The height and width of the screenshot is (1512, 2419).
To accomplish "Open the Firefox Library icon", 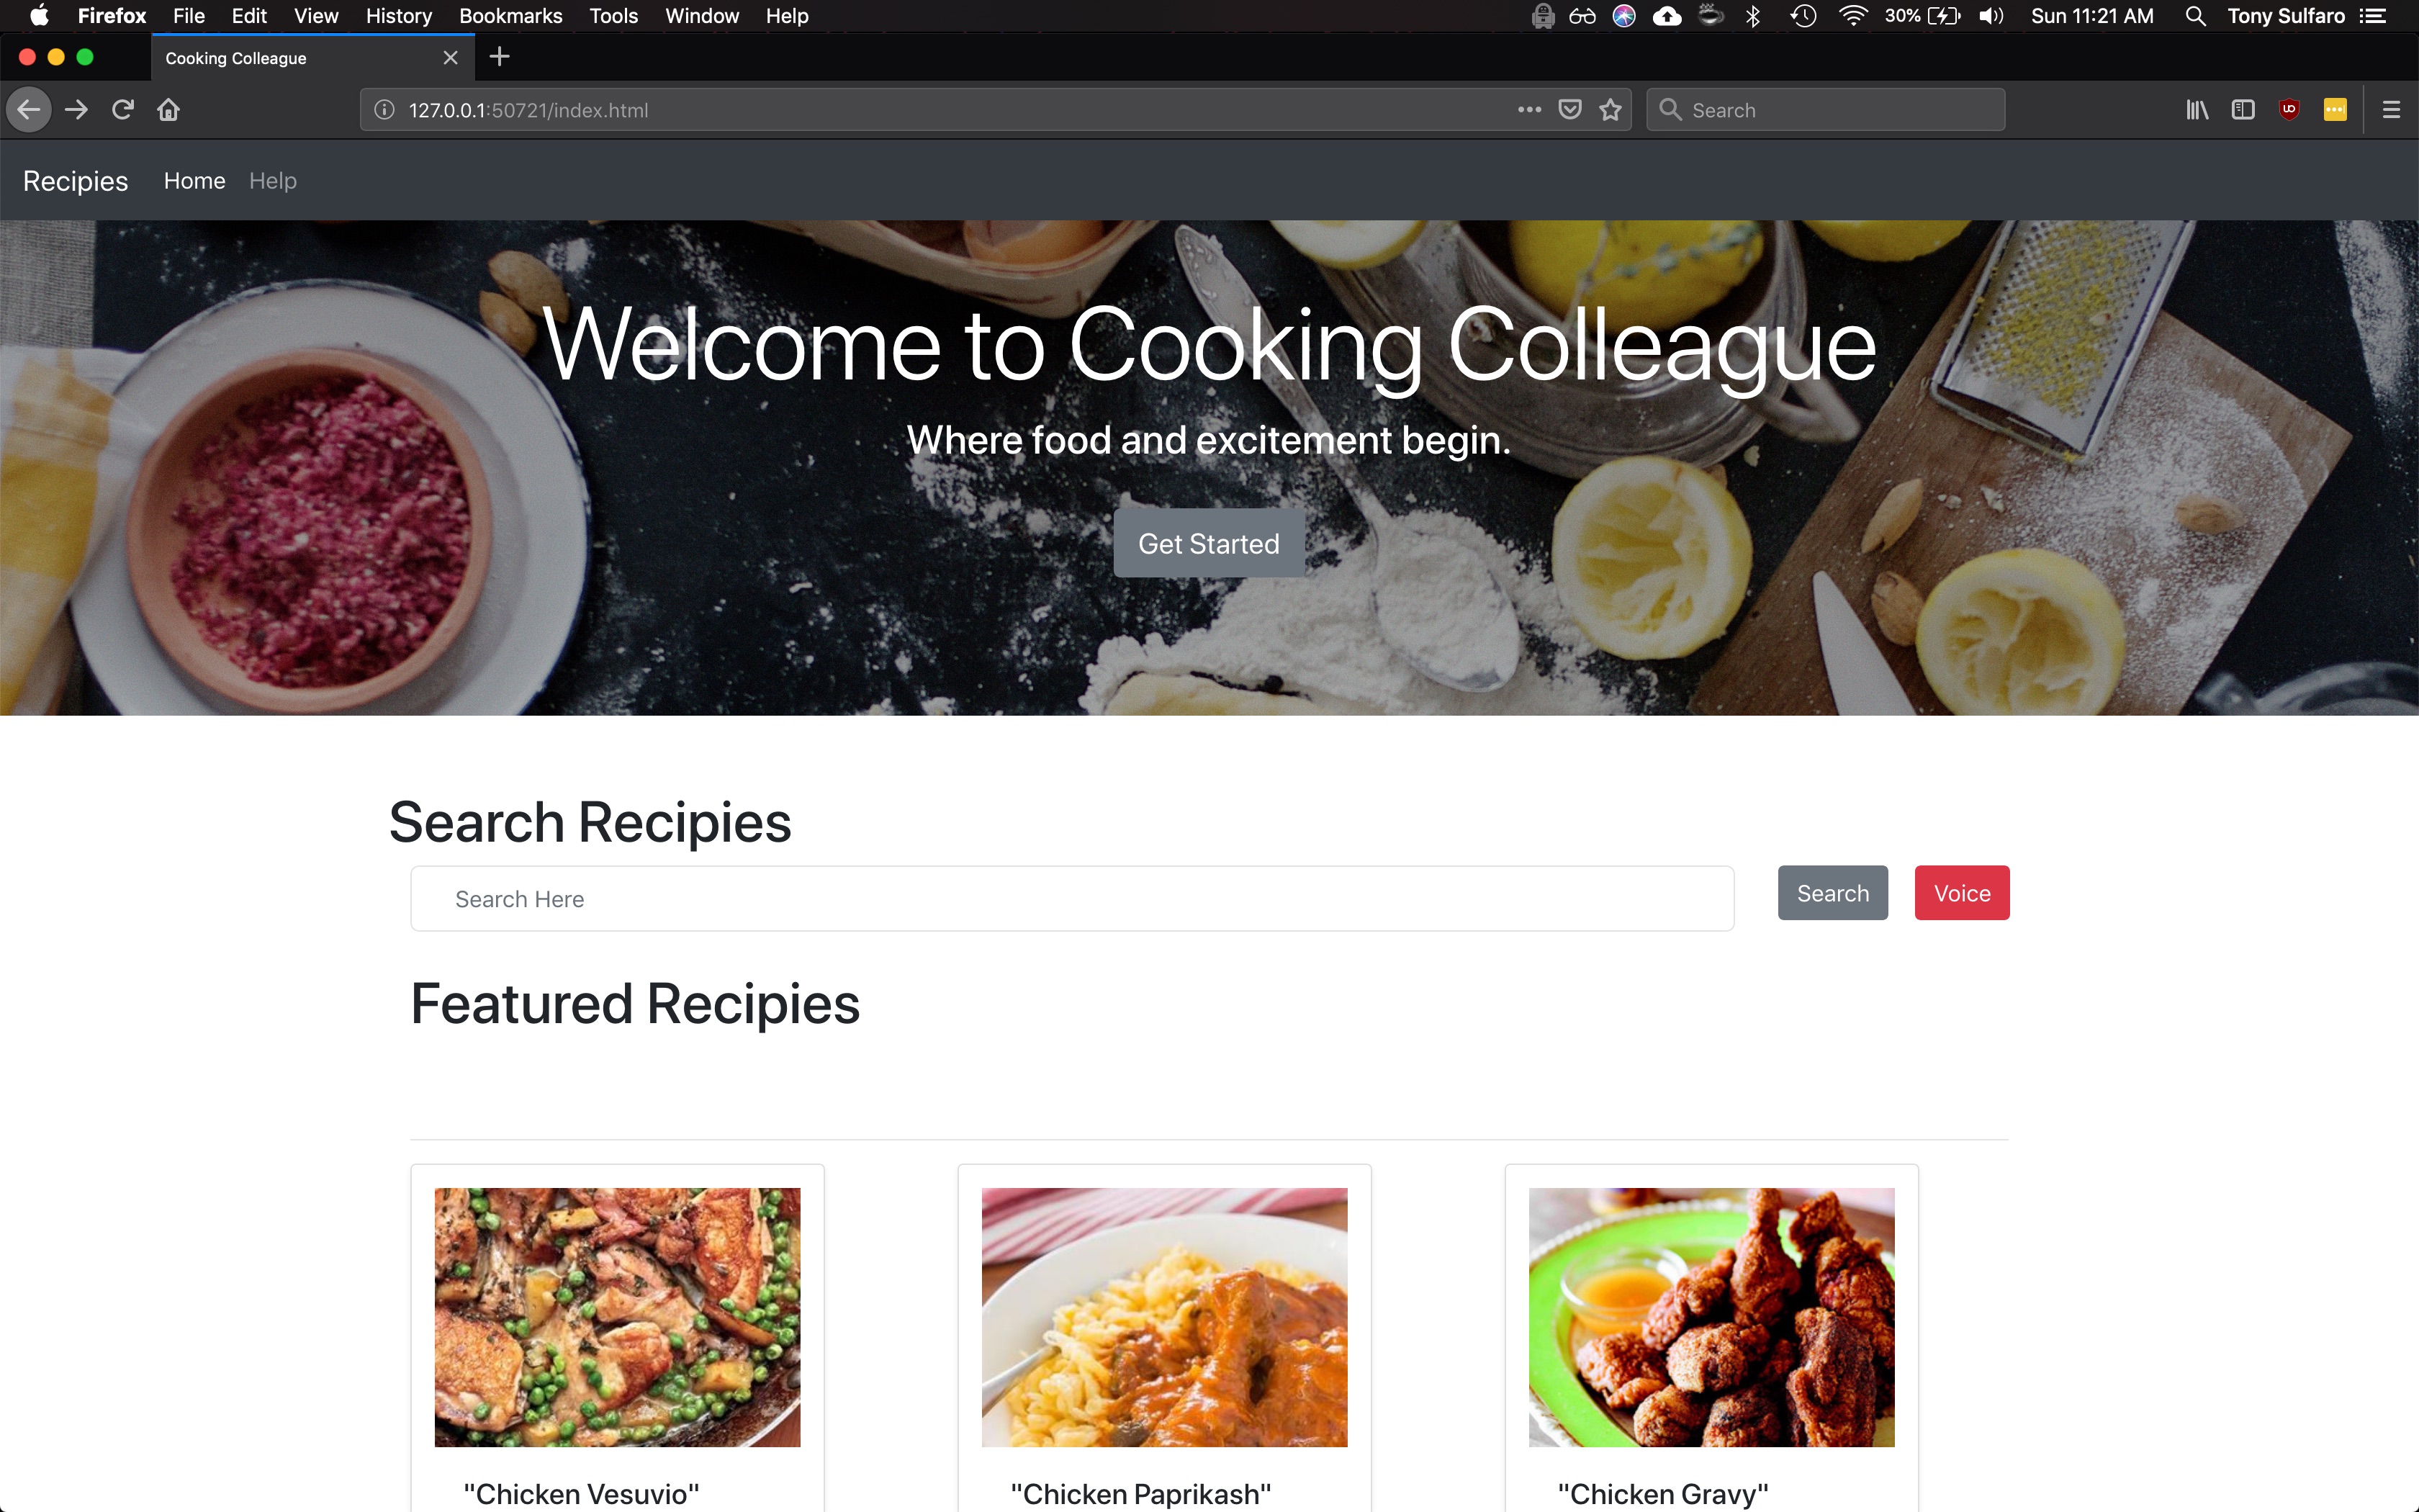I will point(2196,110).
